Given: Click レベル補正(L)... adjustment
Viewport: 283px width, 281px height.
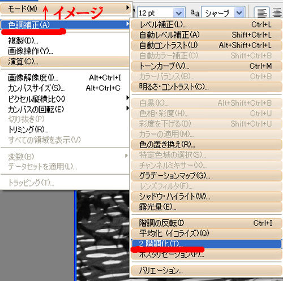Looking at the screenshot, I should (207, 24).
